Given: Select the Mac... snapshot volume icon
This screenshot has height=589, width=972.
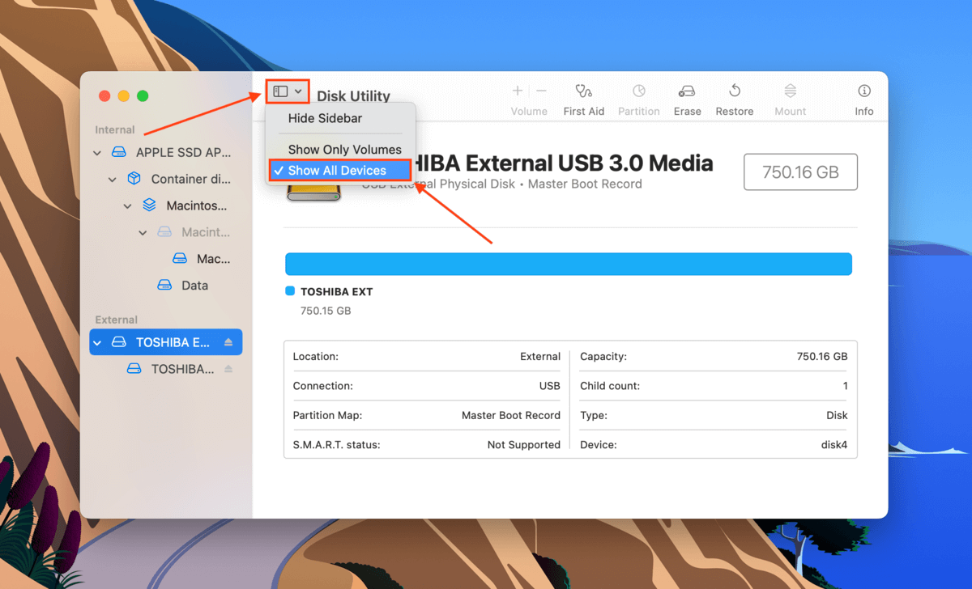Looking at the screenshot, I should pyautogui.click(x=180, y=259).
